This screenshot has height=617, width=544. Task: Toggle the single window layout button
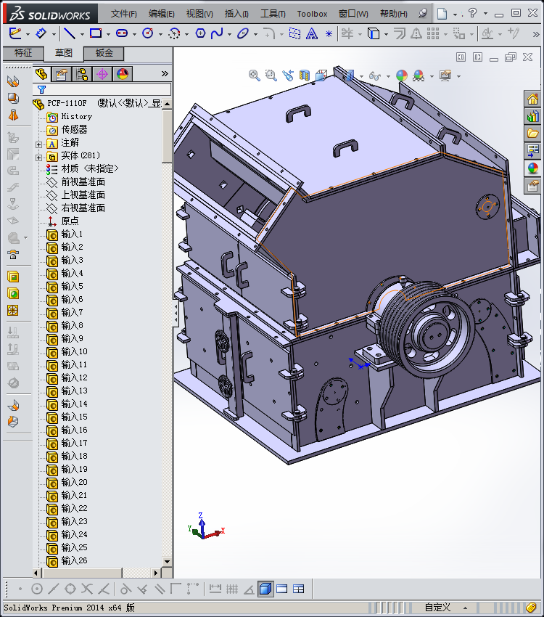(x=282, y=589)
